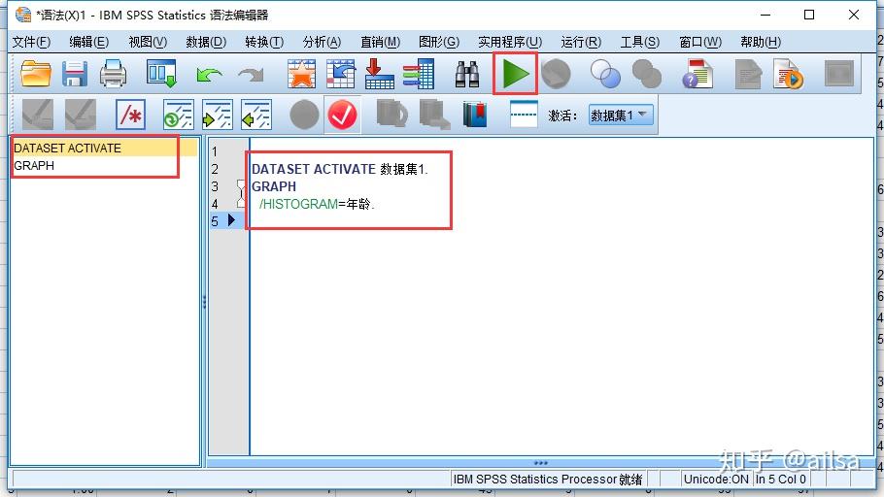The image size is (884, 497).
Task: Open variables info icon
Action: pyautogui.click(x=419, y=74)
